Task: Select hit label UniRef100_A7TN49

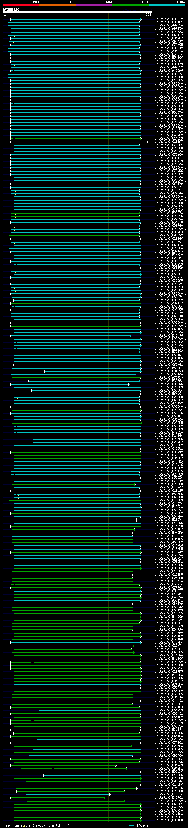Action: [x=169, y=481]
